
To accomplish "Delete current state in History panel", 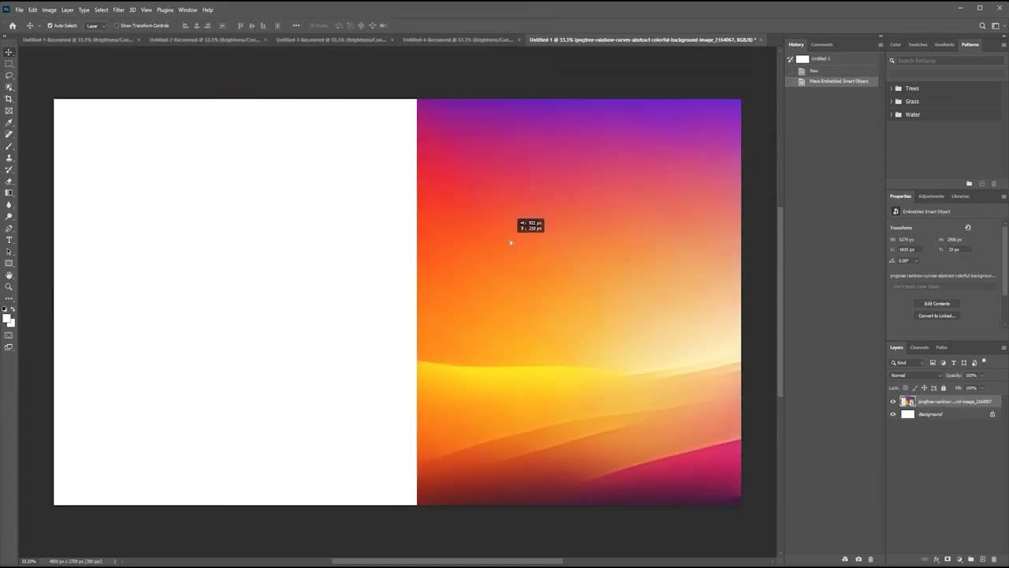I will coord(870,559).
